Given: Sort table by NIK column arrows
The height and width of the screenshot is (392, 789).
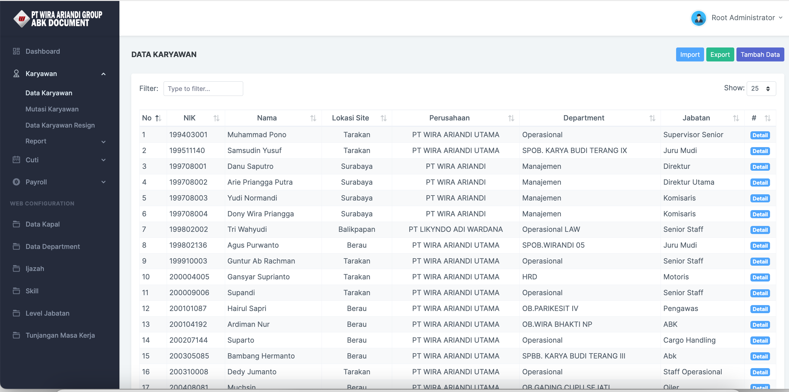Looking at the screenshot, I should pyautogui.click(x=216, y=118).
